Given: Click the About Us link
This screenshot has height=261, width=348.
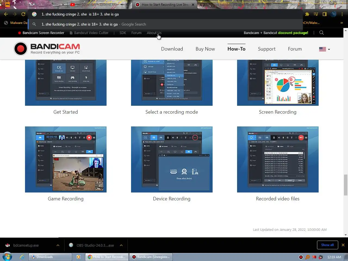Looking at the screenshot, I should (x=154, y=33).
